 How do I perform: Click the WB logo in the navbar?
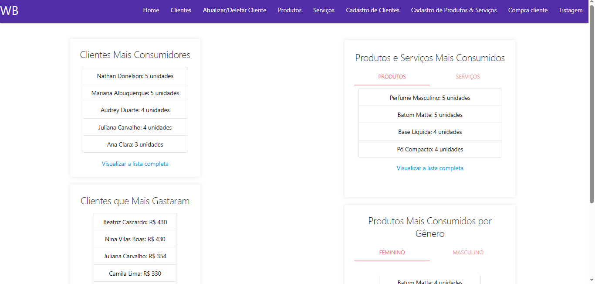click(x=10, y=10)
